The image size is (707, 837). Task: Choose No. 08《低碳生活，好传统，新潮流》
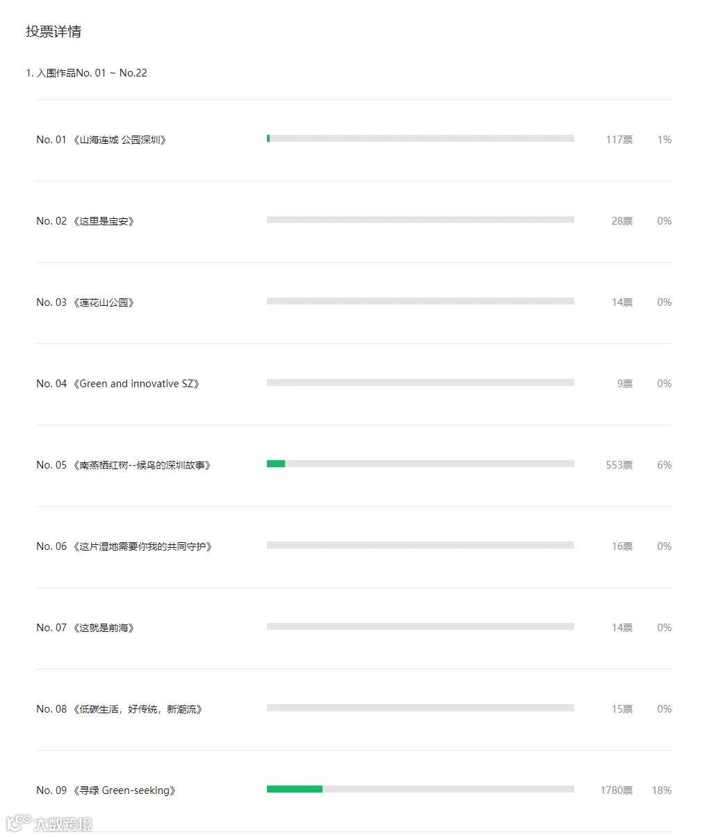tap(120, 709)
